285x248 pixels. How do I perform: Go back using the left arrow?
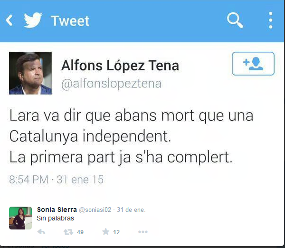click(9, 20)
